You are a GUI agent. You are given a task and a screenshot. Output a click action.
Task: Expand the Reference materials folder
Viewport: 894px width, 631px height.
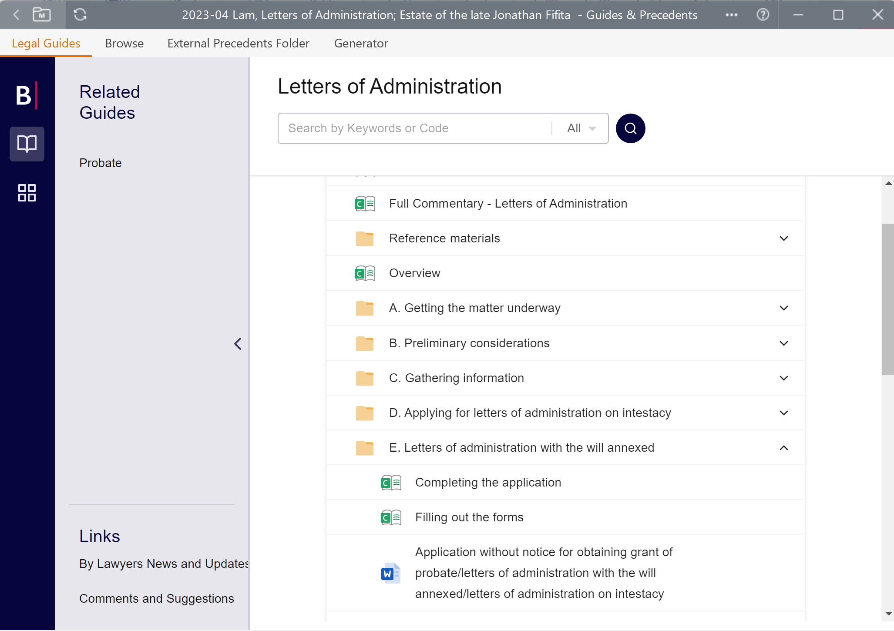click(783, 238)
